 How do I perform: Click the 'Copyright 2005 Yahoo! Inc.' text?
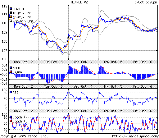(x=24, y=136)
